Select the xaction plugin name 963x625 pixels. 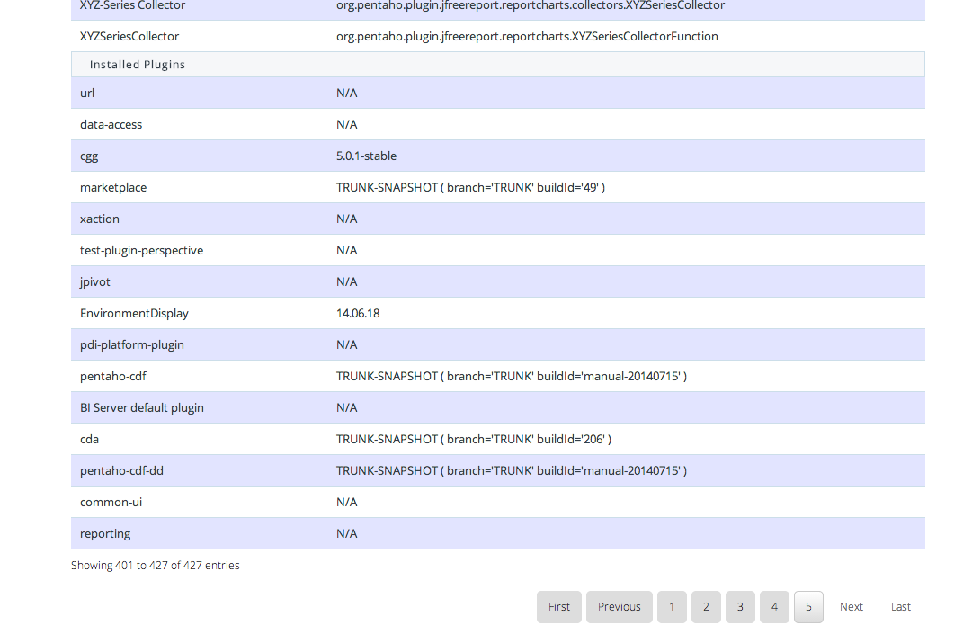pyautogui.click(x=100, y=219)
